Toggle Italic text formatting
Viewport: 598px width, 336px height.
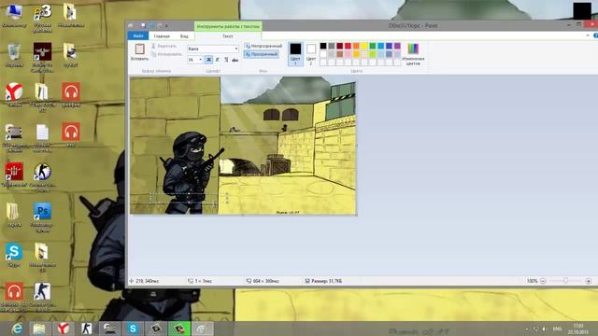click(218, 60)
